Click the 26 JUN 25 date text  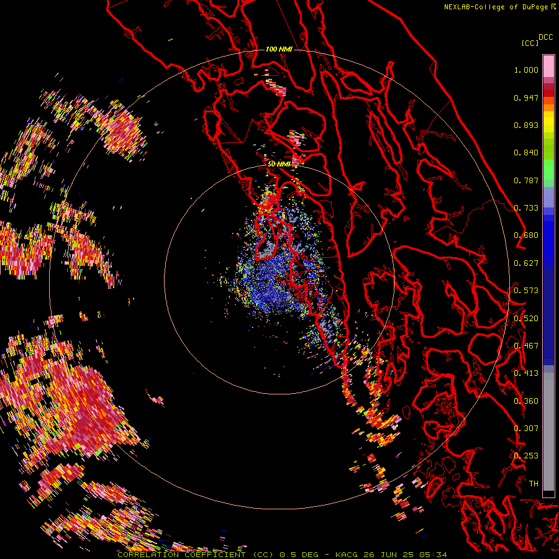click(389, 555)
